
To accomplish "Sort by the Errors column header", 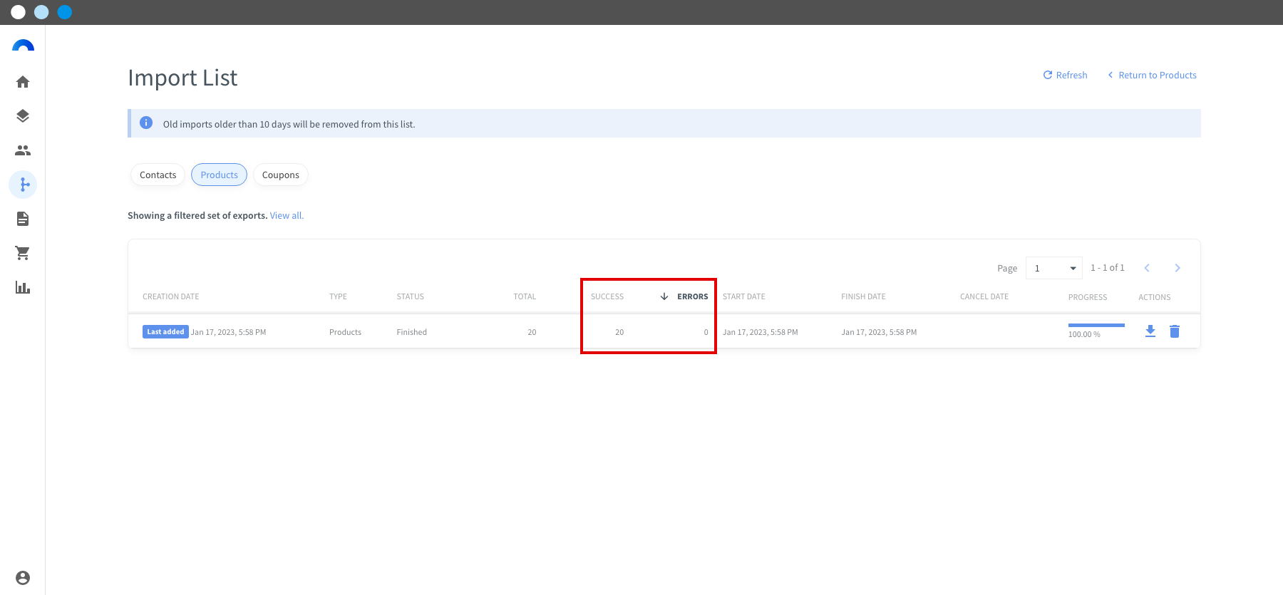I will pos(692,296).
